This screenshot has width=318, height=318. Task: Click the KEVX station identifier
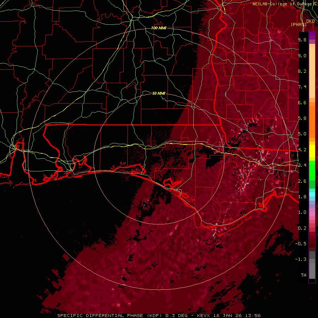(204, 316)
